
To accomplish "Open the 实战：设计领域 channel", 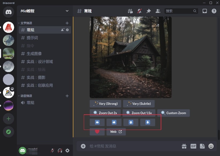I will pos(45,62).
